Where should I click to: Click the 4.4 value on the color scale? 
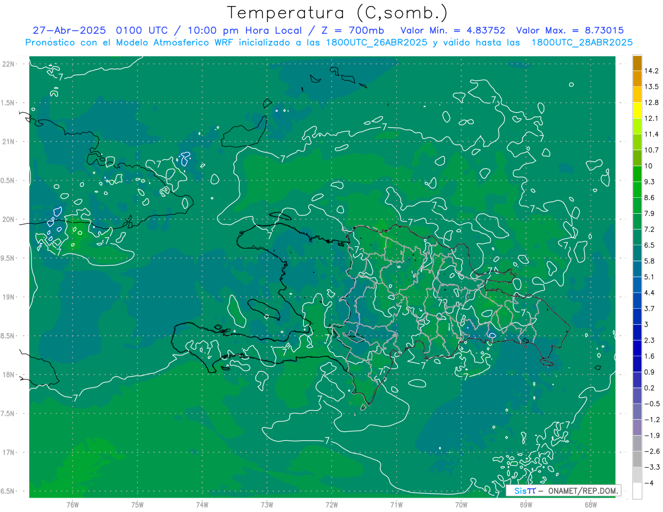tap(650, 293)
